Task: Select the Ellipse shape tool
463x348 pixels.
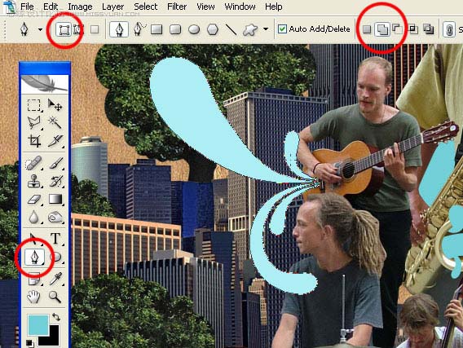Action: (194, 29)
